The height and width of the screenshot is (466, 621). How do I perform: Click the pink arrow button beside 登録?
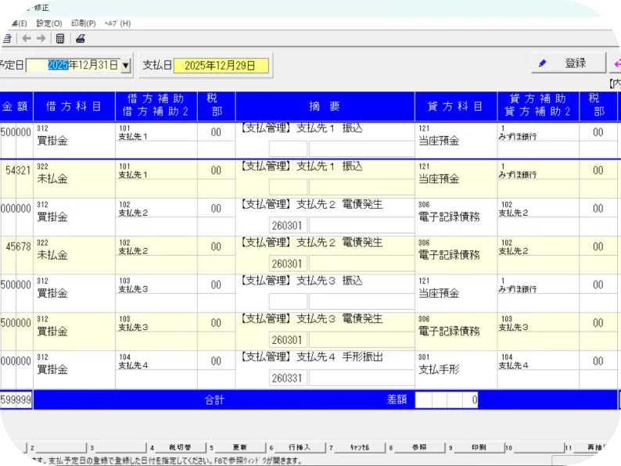[616, 63]
